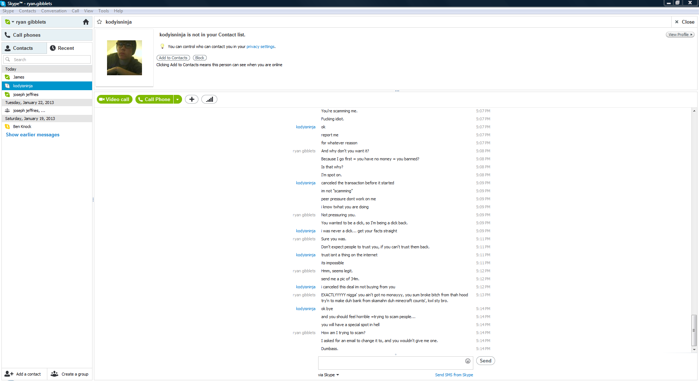
Task: Open the Tools menu
Action: [103, 11]
